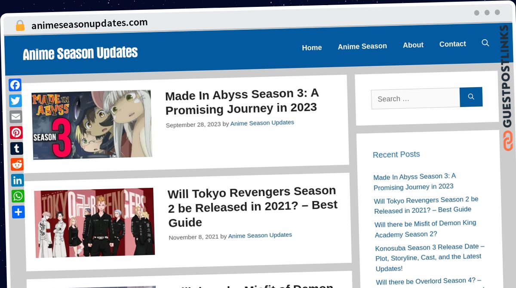The width and height of the screenshot is (516, 288).
Task: Open recent post Will there be Overlord Season 4
Action: coord(429,282)
